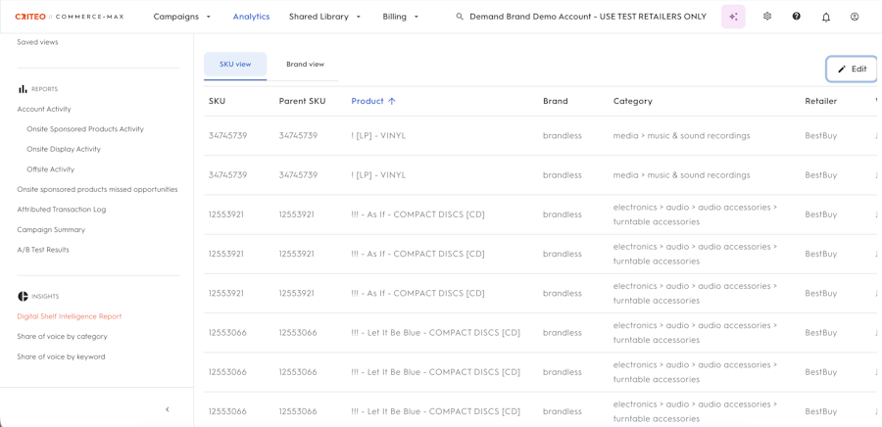
Task: Sort by the Product column header
Action: 367,101
